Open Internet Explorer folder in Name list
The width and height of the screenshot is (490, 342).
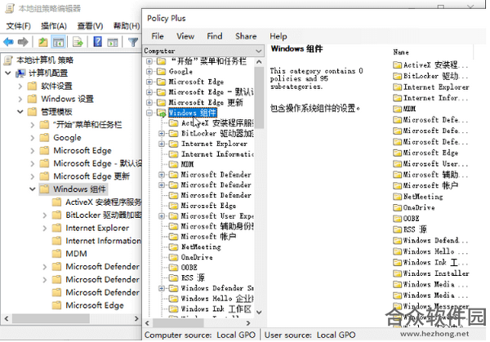[x=436, y=87]
